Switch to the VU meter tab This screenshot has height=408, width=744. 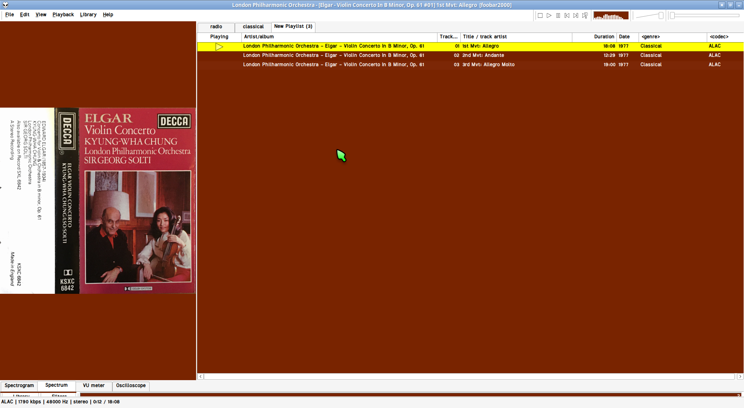(x=94, y=386)
